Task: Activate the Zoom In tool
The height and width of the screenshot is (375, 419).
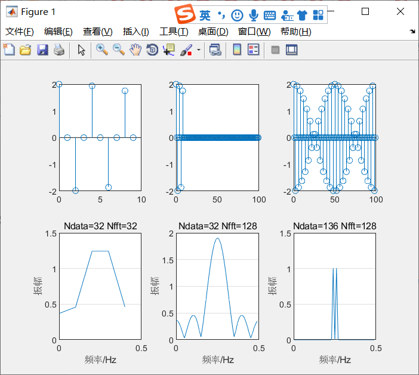Action: tap(102, 50)
